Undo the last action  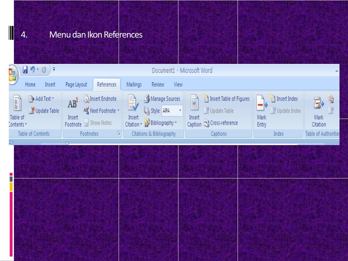(33, 69)
